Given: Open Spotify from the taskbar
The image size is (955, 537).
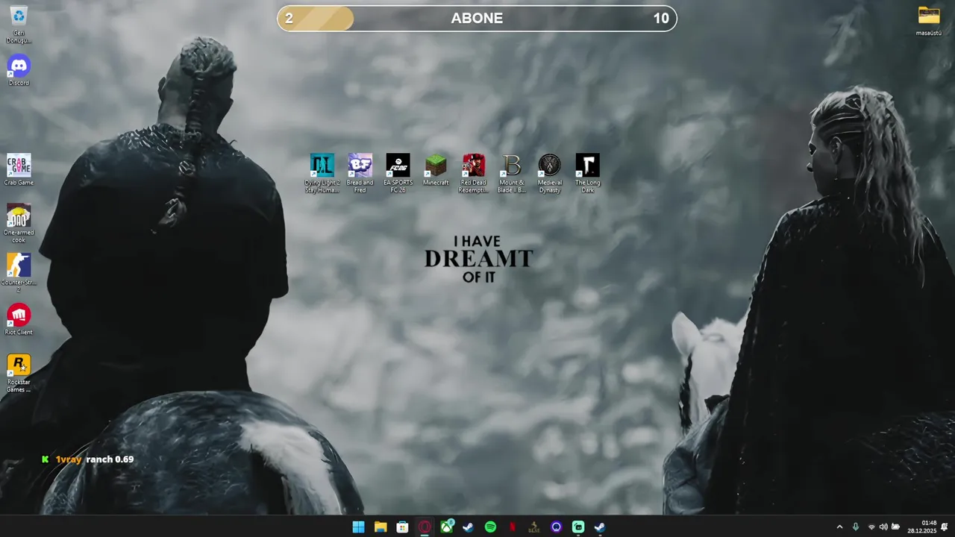Looking at the screenshot, I should (490, 527).
